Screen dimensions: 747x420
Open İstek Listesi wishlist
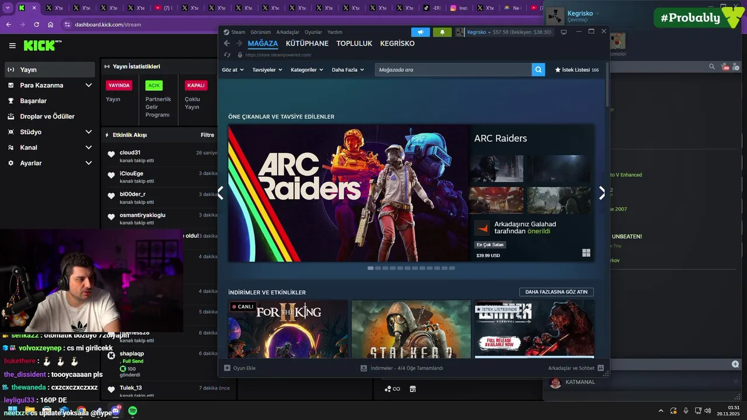[x=577, y=69]
